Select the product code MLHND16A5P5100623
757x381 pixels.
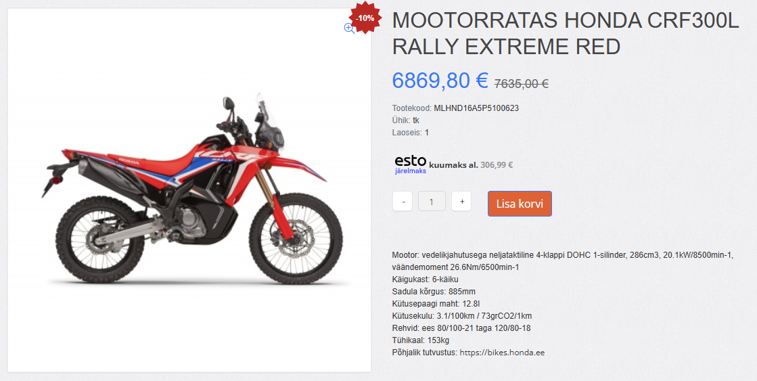point(476,108)
